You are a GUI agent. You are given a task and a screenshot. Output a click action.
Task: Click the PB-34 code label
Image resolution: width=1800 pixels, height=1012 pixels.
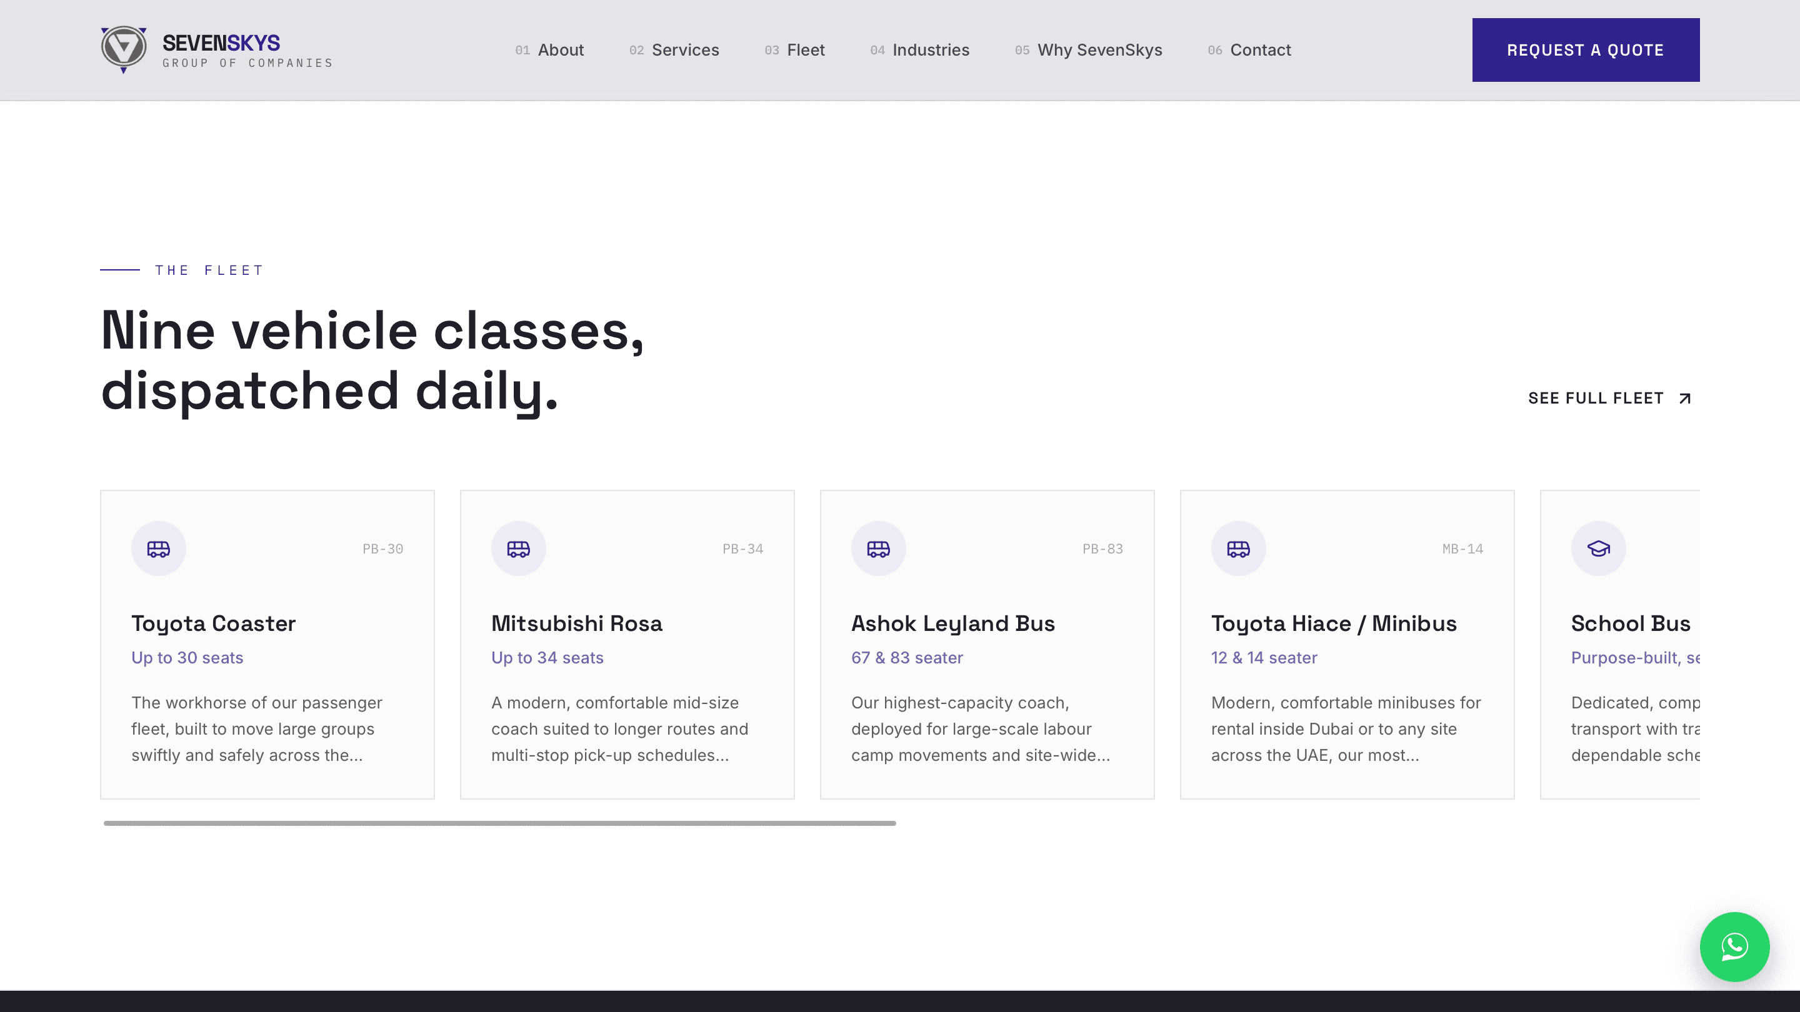point(742,549)
